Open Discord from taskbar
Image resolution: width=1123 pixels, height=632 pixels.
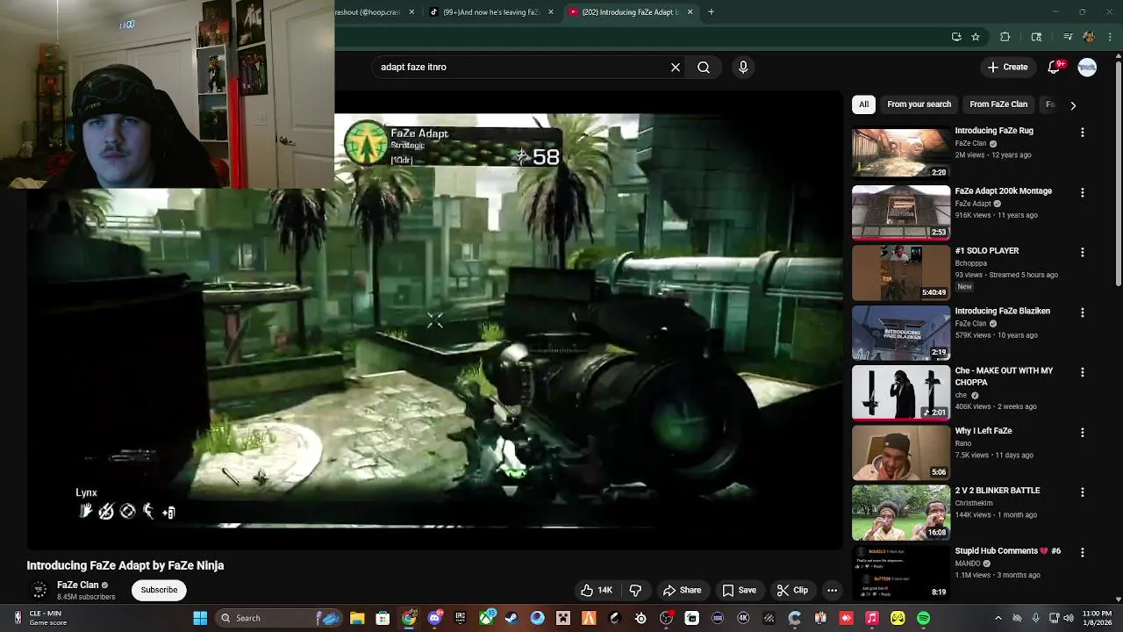coord(434,618)
